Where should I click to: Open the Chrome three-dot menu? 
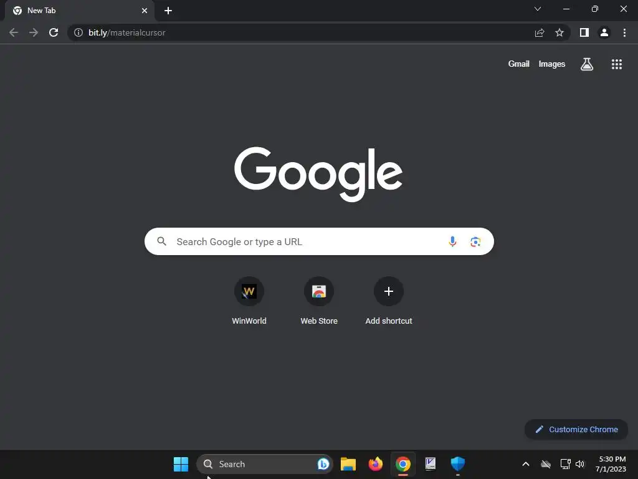(x=624, y=32)
